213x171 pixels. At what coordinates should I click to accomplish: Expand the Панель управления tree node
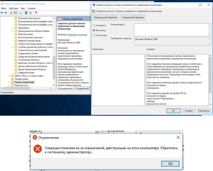click(x=9, y=82)
